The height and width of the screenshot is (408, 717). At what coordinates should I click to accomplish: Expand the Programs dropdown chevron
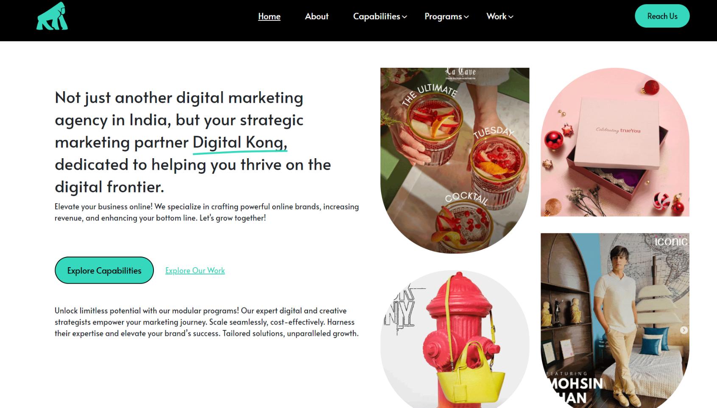pyautogui.click(x=466, y=17)
